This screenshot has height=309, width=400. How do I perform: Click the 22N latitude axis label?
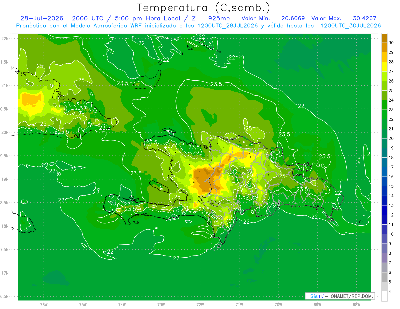pyautogui.click(x=5, y=38)
